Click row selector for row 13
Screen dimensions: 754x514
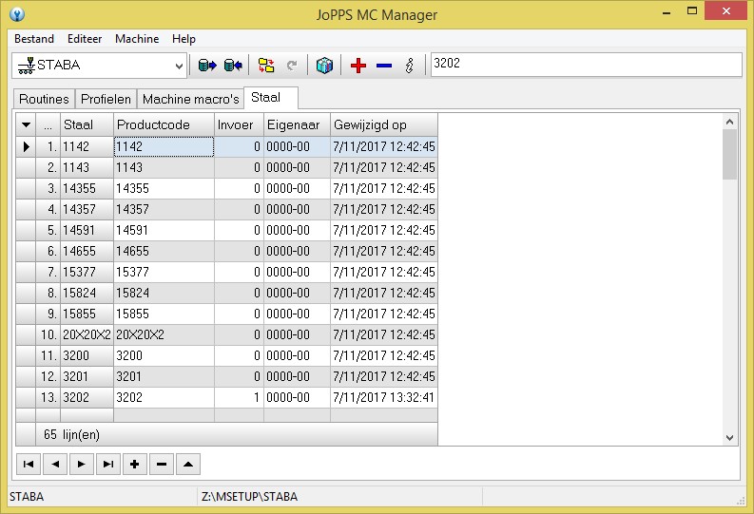tap(26, 397)
